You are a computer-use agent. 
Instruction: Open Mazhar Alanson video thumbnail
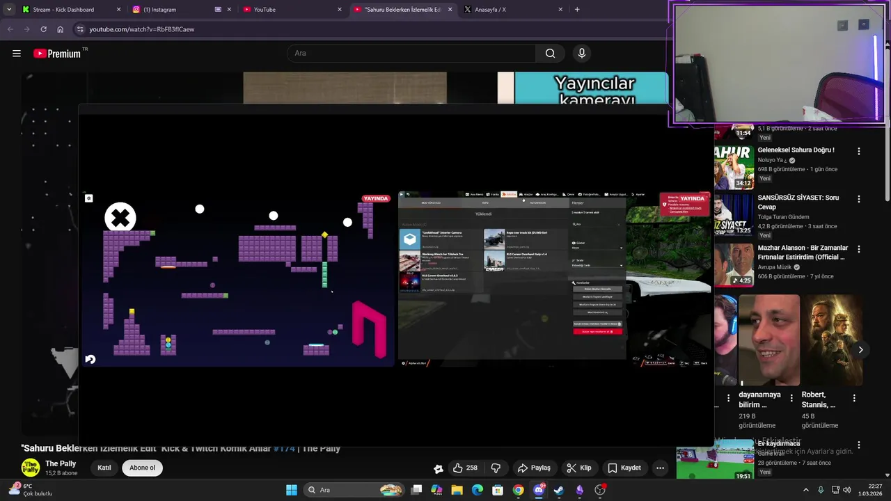(734, 264)
